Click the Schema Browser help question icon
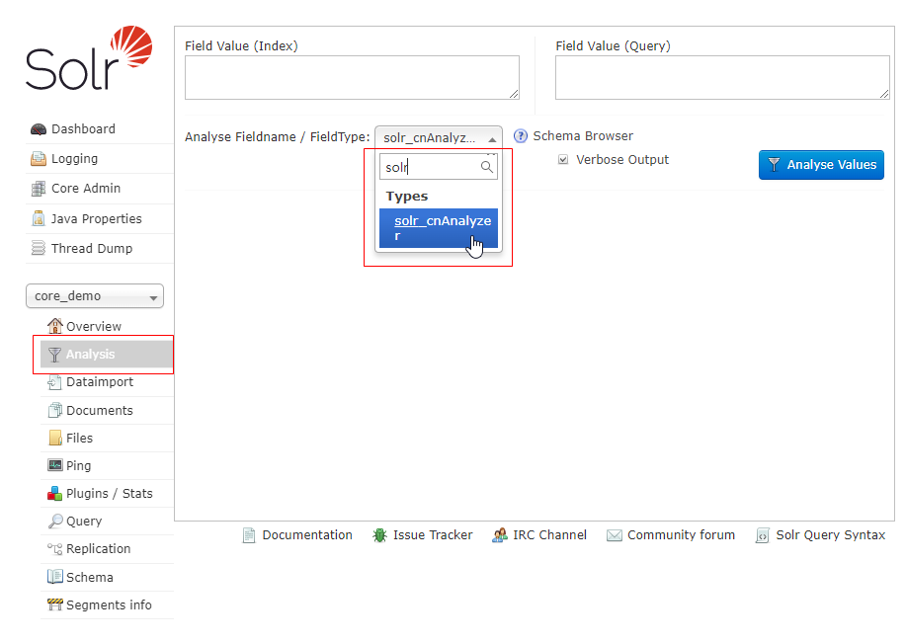Screen dimensions: 906x644 click(521, 136)
